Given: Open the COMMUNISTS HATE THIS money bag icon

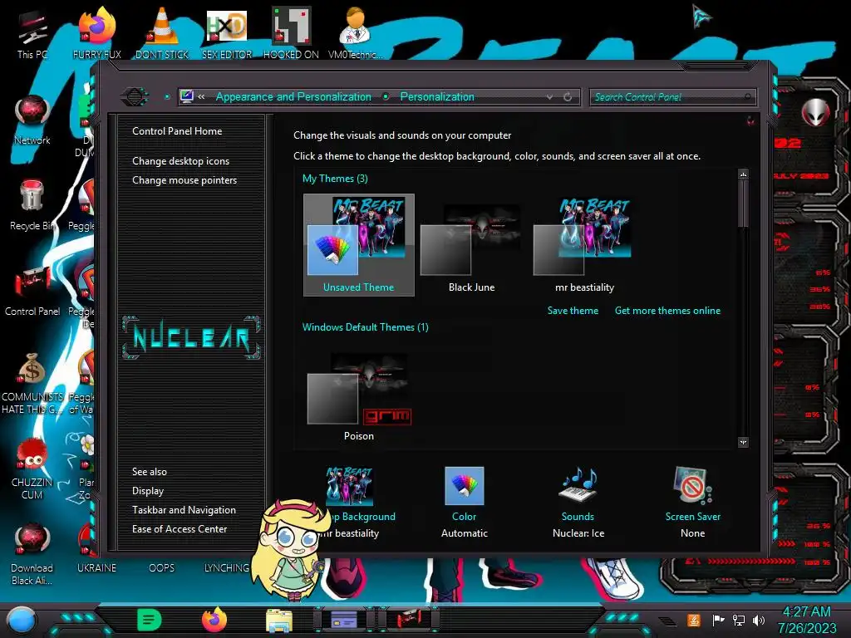Looking at the screenshot, I should coord(32,383).
